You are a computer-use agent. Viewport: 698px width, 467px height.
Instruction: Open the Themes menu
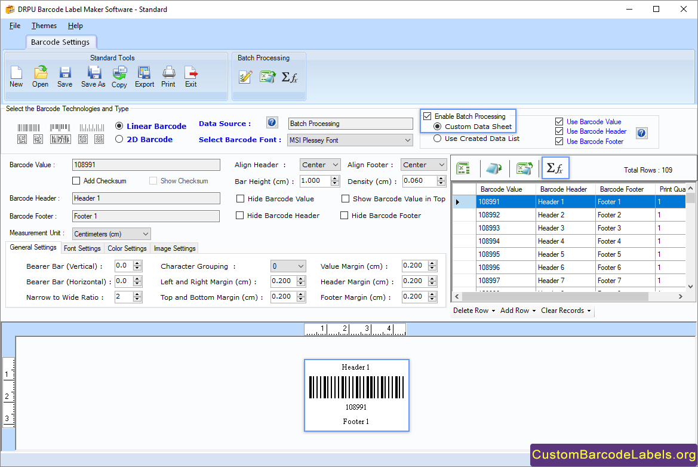(44, 26)
